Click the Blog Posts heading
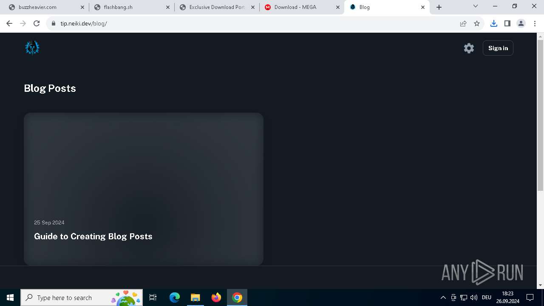This screenshot has width=544, height=306. 50,88
